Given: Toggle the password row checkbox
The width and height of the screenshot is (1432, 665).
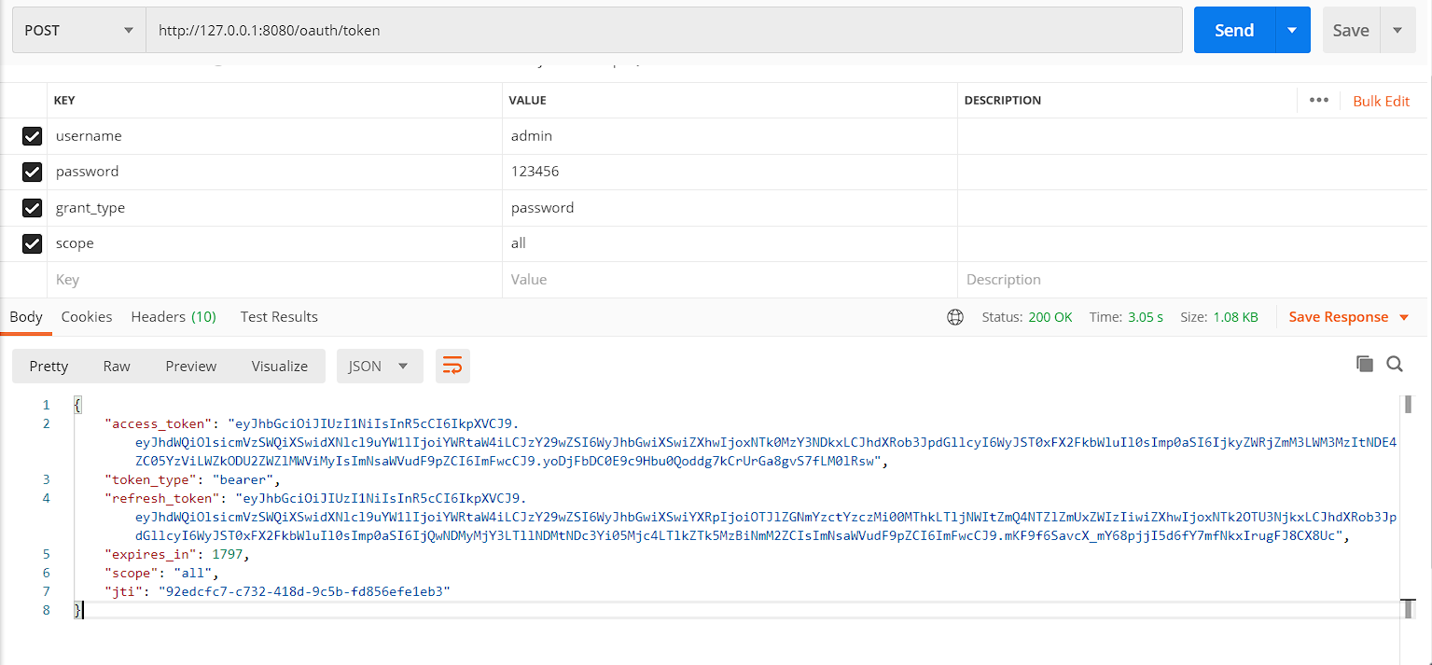Looking at the screenshot, I should point(32,172).
